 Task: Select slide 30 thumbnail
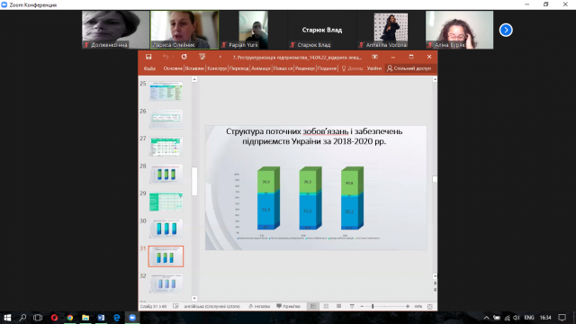(x=166, y=229)
